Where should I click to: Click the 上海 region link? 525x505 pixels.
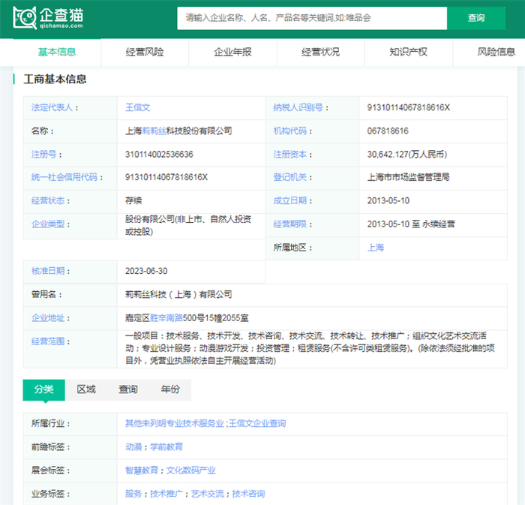tap(375, 247)
